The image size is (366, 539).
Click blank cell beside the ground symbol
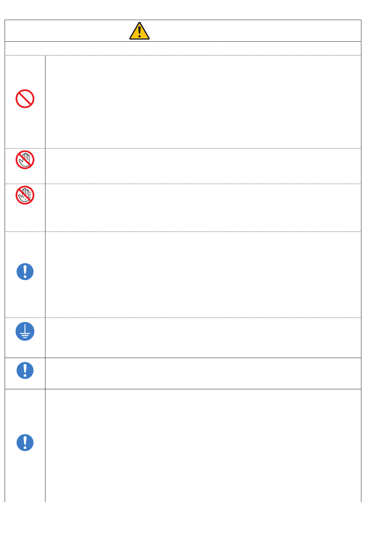(203, 338)
